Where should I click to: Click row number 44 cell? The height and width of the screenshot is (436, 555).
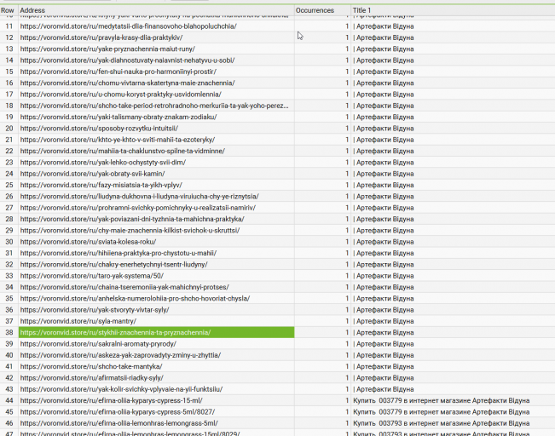[9, 400]
